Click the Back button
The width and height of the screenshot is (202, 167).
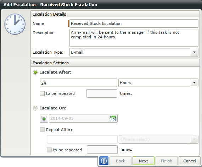tap(120, 161)
